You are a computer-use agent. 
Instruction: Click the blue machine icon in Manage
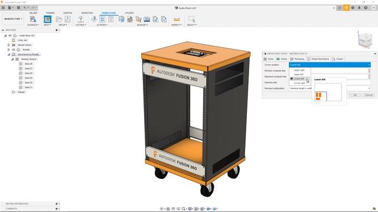point(147,19)
